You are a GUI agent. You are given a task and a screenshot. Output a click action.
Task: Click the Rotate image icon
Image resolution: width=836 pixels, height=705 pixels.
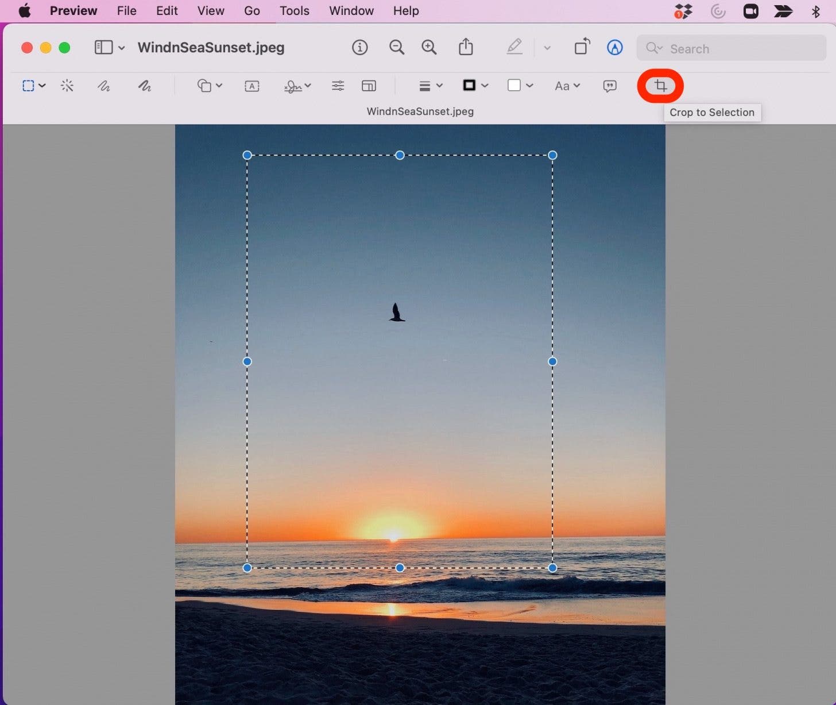click(x=582, y=47)
